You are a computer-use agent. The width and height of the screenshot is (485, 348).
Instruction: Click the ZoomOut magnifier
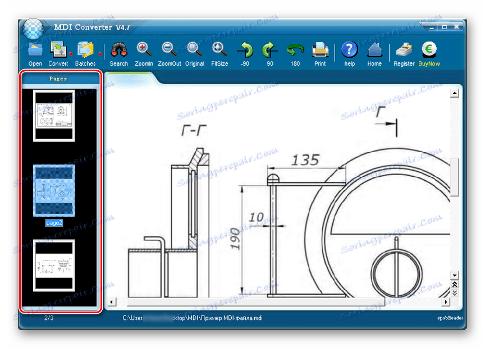tap(169, 50)
